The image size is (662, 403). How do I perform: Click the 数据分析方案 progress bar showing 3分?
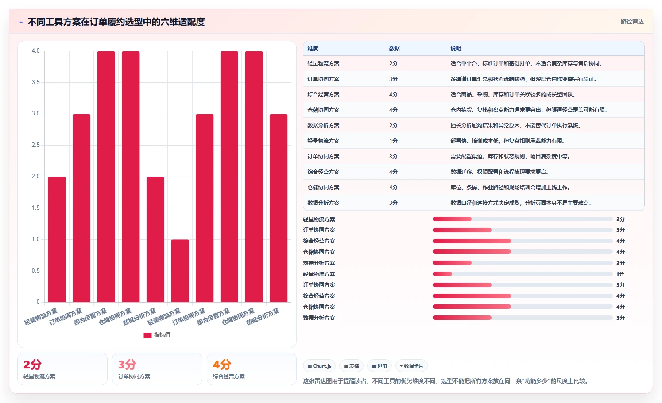click(523, 318)
